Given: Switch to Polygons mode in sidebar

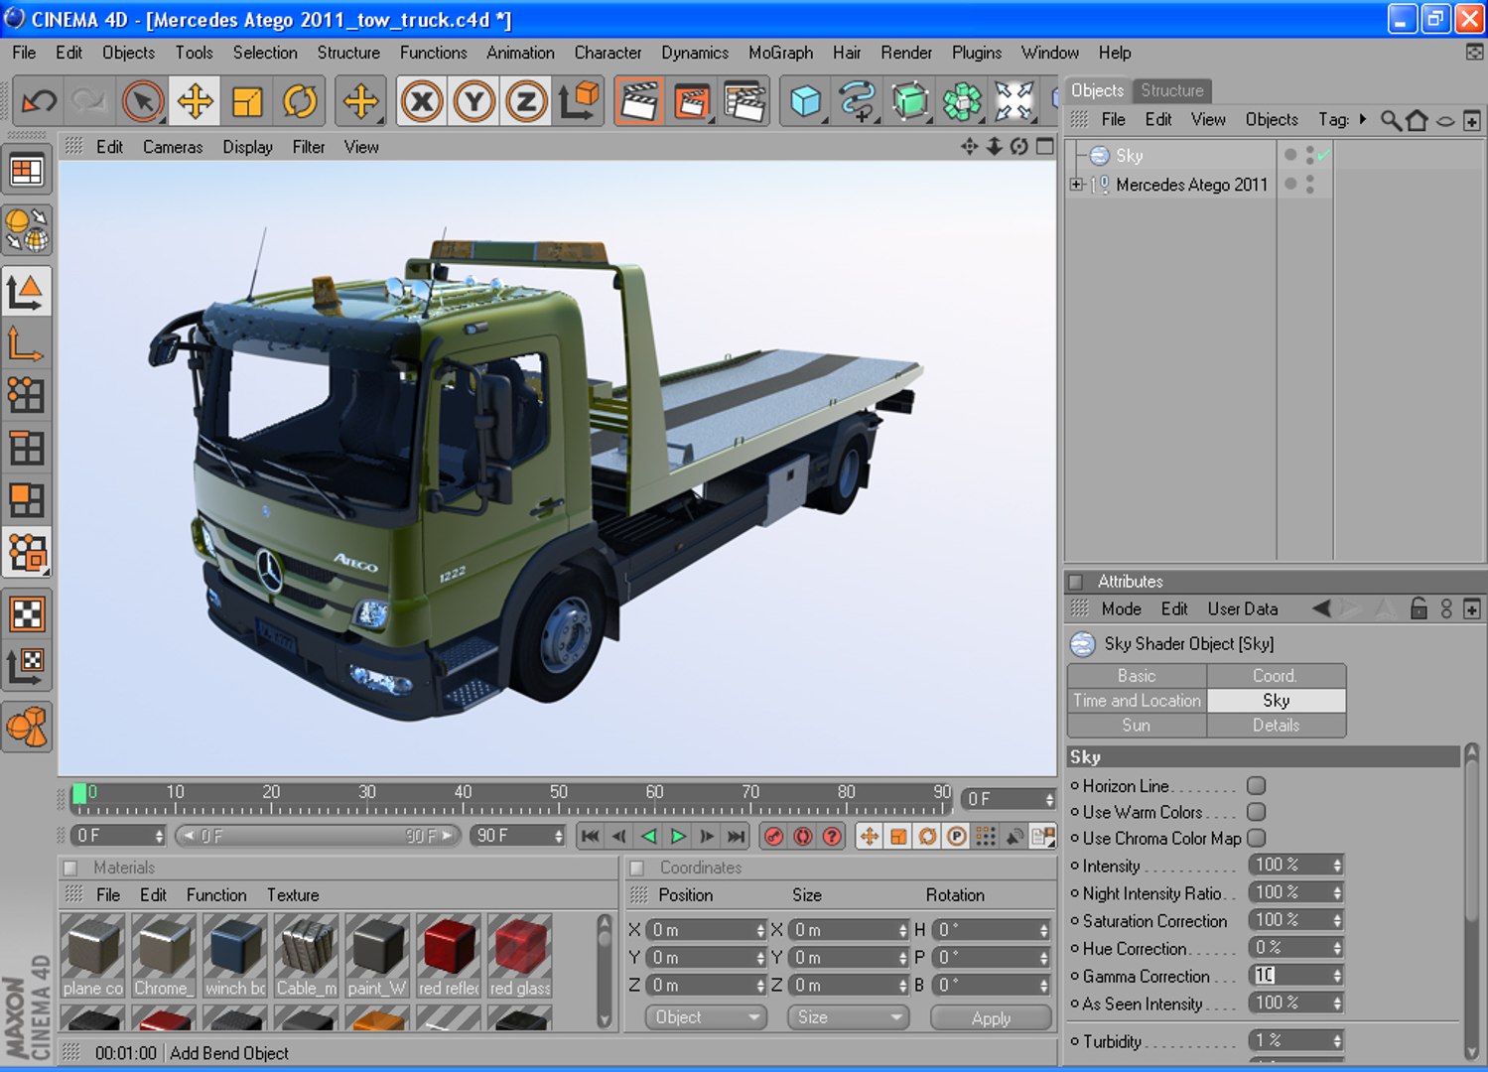Looking at the screenshot, I should [x=26, y=500].
